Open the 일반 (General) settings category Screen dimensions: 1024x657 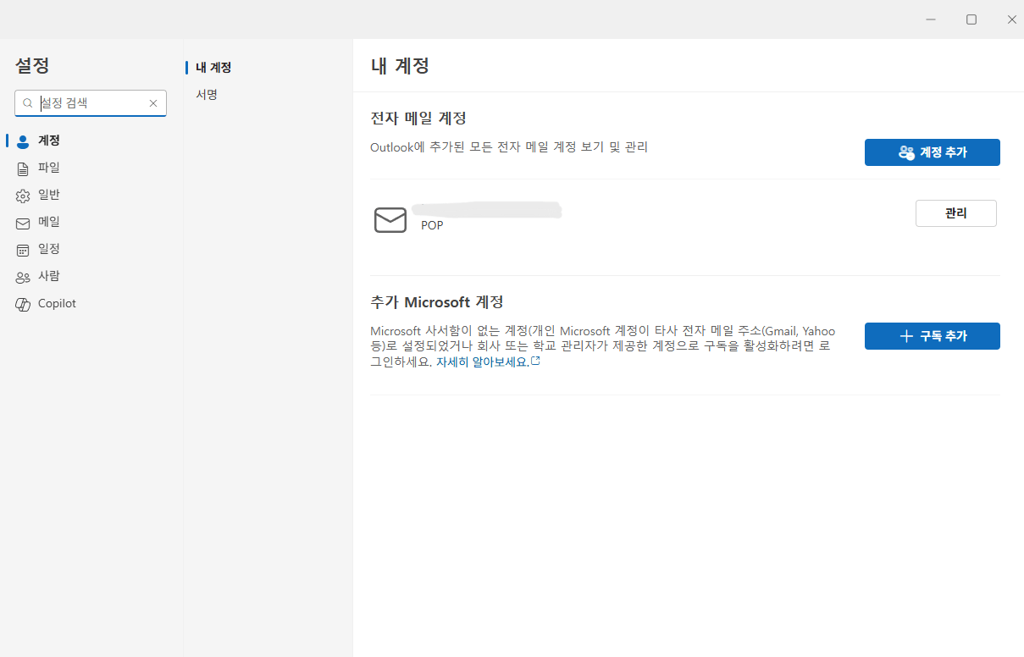(x=90, y=195)
